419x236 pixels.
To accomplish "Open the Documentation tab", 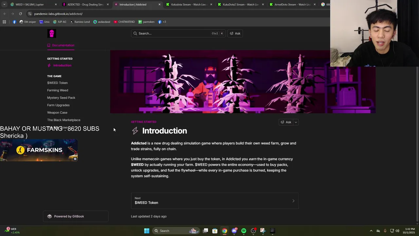I will point(61,45).
